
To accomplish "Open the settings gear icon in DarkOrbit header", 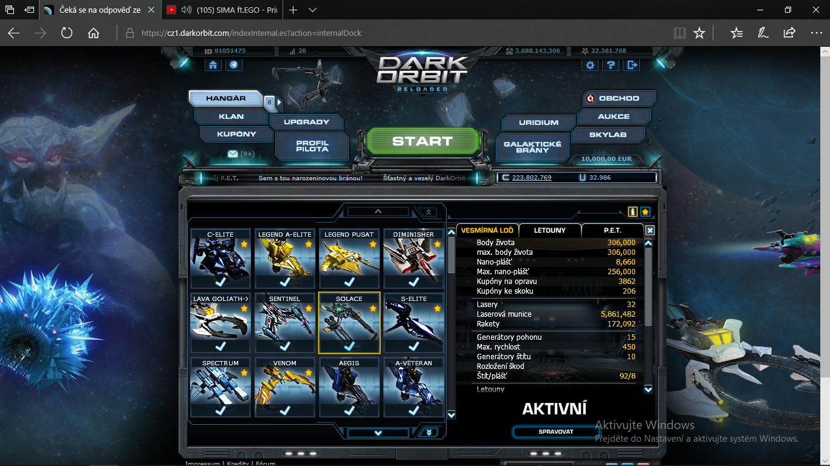I will (x=590, y=65).
